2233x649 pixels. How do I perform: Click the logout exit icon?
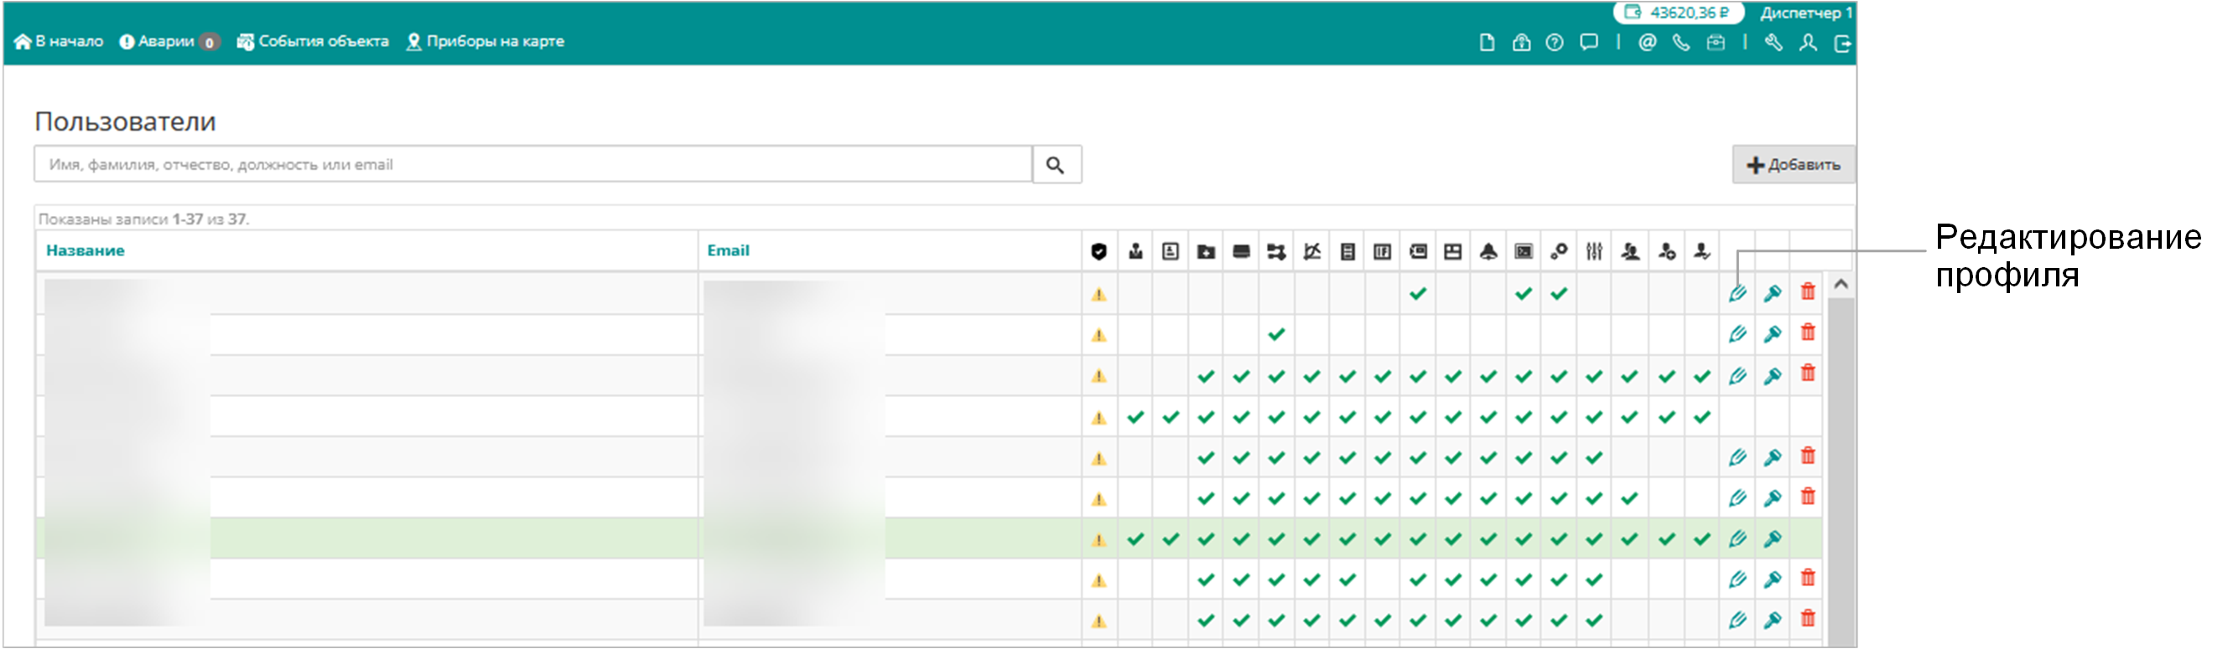(x=1842, y=43)
